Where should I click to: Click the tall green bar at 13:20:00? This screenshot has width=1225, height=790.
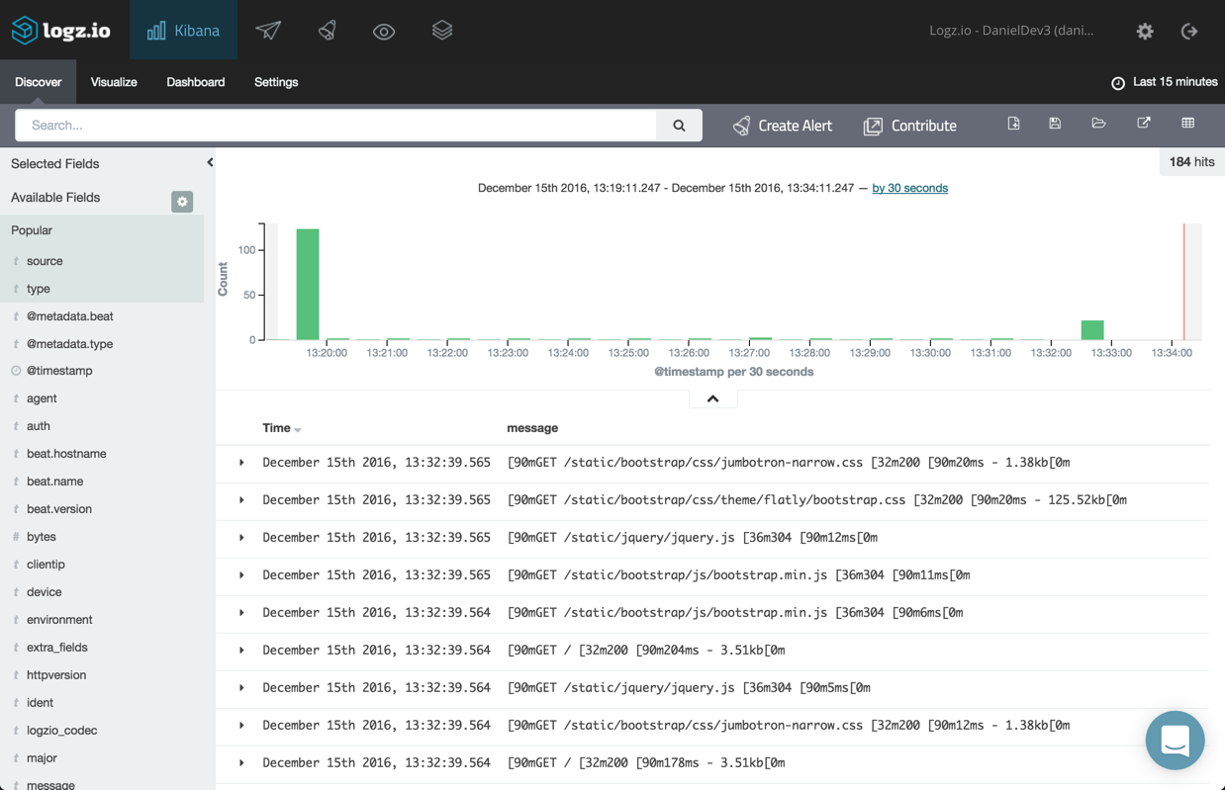tap(308, 285)
